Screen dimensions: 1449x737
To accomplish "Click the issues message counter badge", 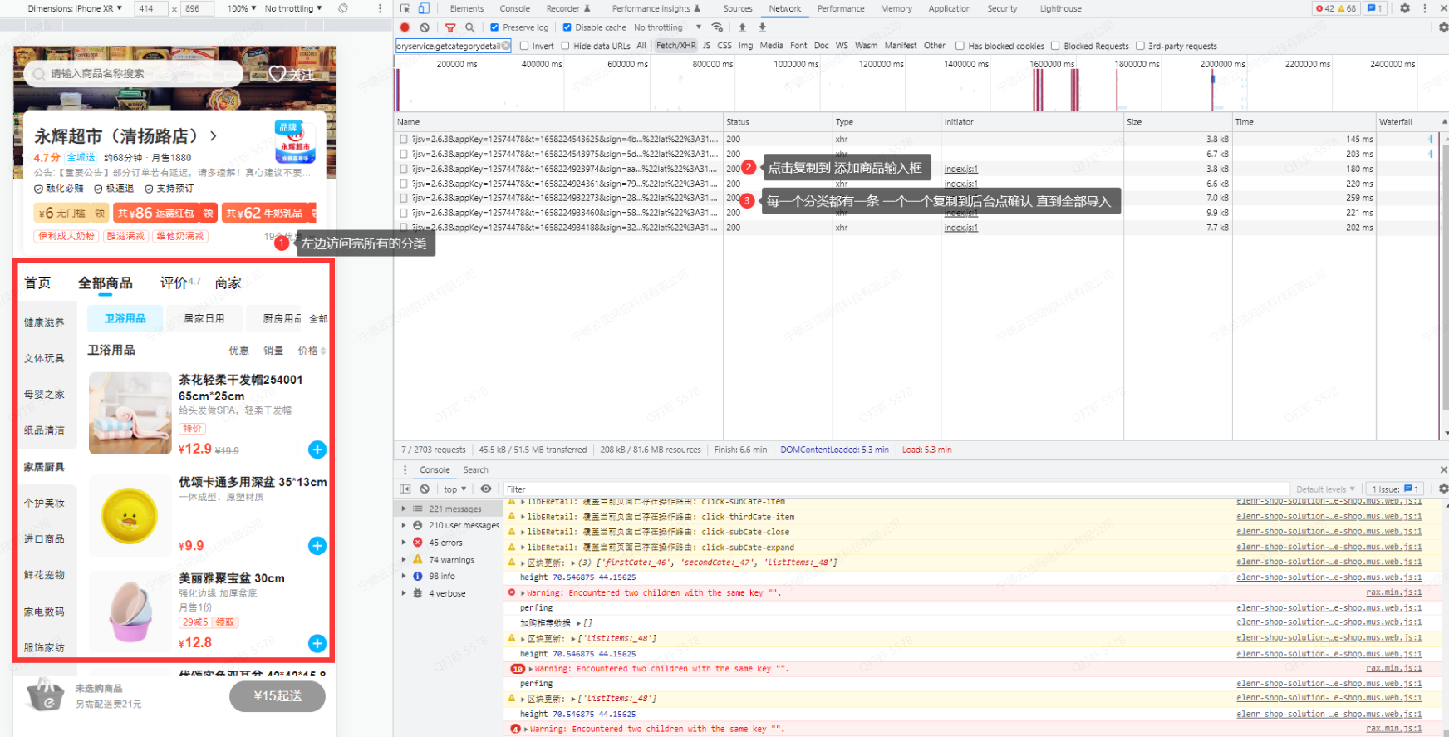I will coord(1375,8).
